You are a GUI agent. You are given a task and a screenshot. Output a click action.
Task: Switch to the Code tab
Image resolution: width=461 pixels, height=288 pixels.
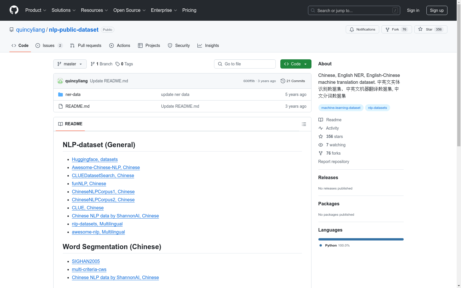[20, 46]
